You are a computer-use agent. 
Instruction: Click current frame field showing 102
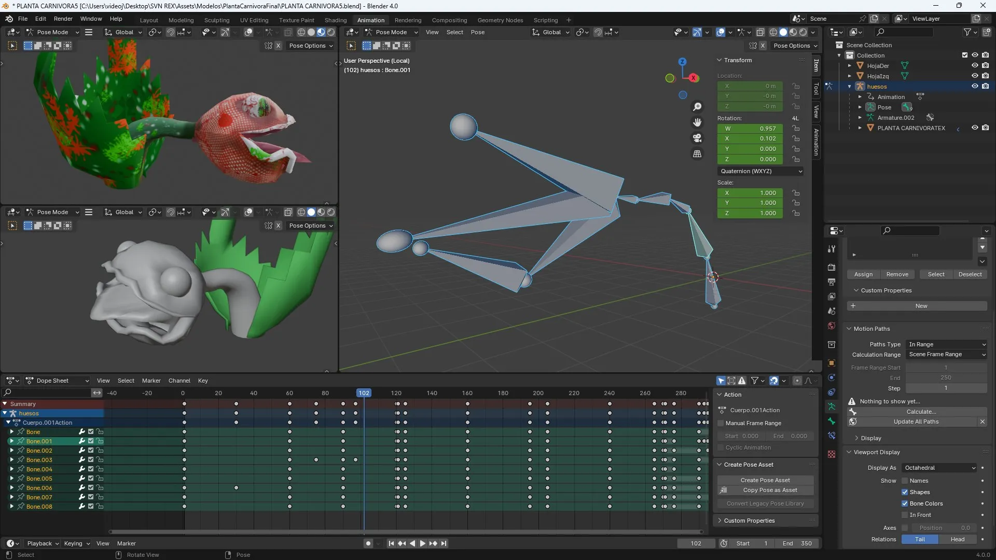[x=696, y=543]
